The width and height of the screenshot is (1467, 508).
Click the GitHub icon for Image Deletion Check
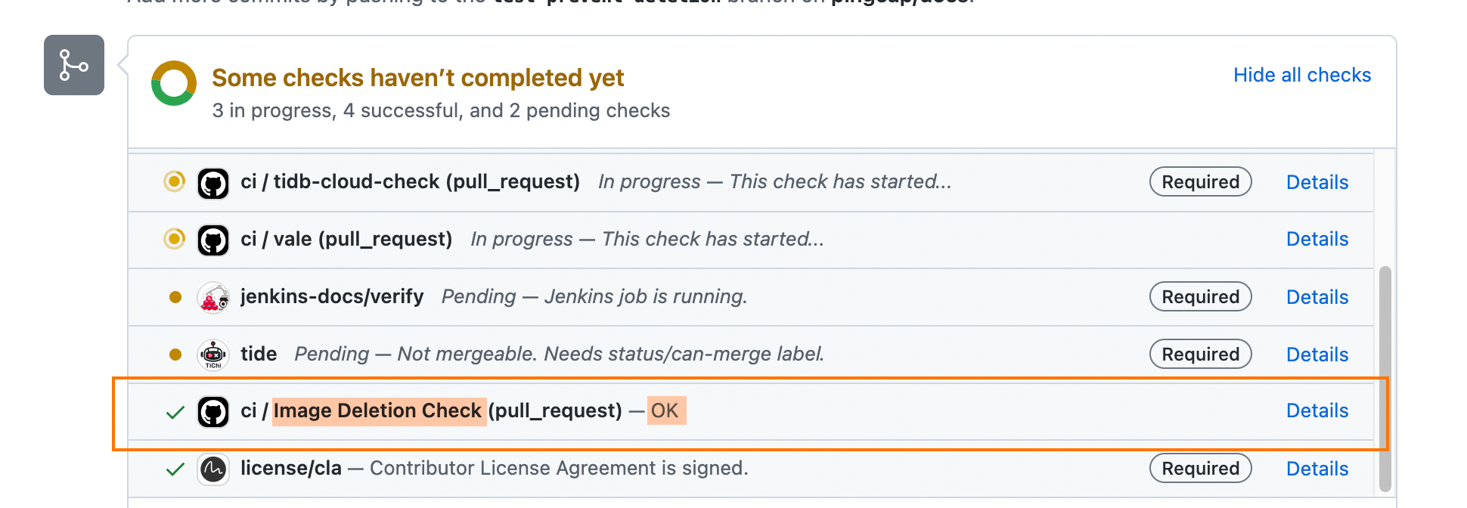click(213, 410)
